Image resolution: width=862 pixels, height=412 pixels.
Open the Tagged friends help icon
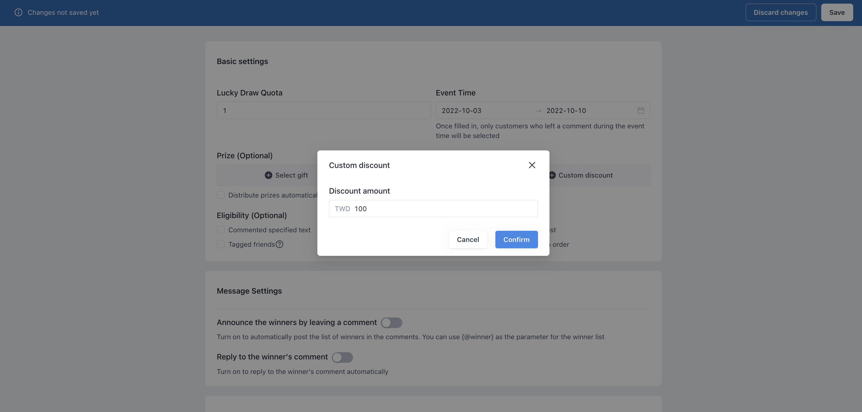[279, 244]
